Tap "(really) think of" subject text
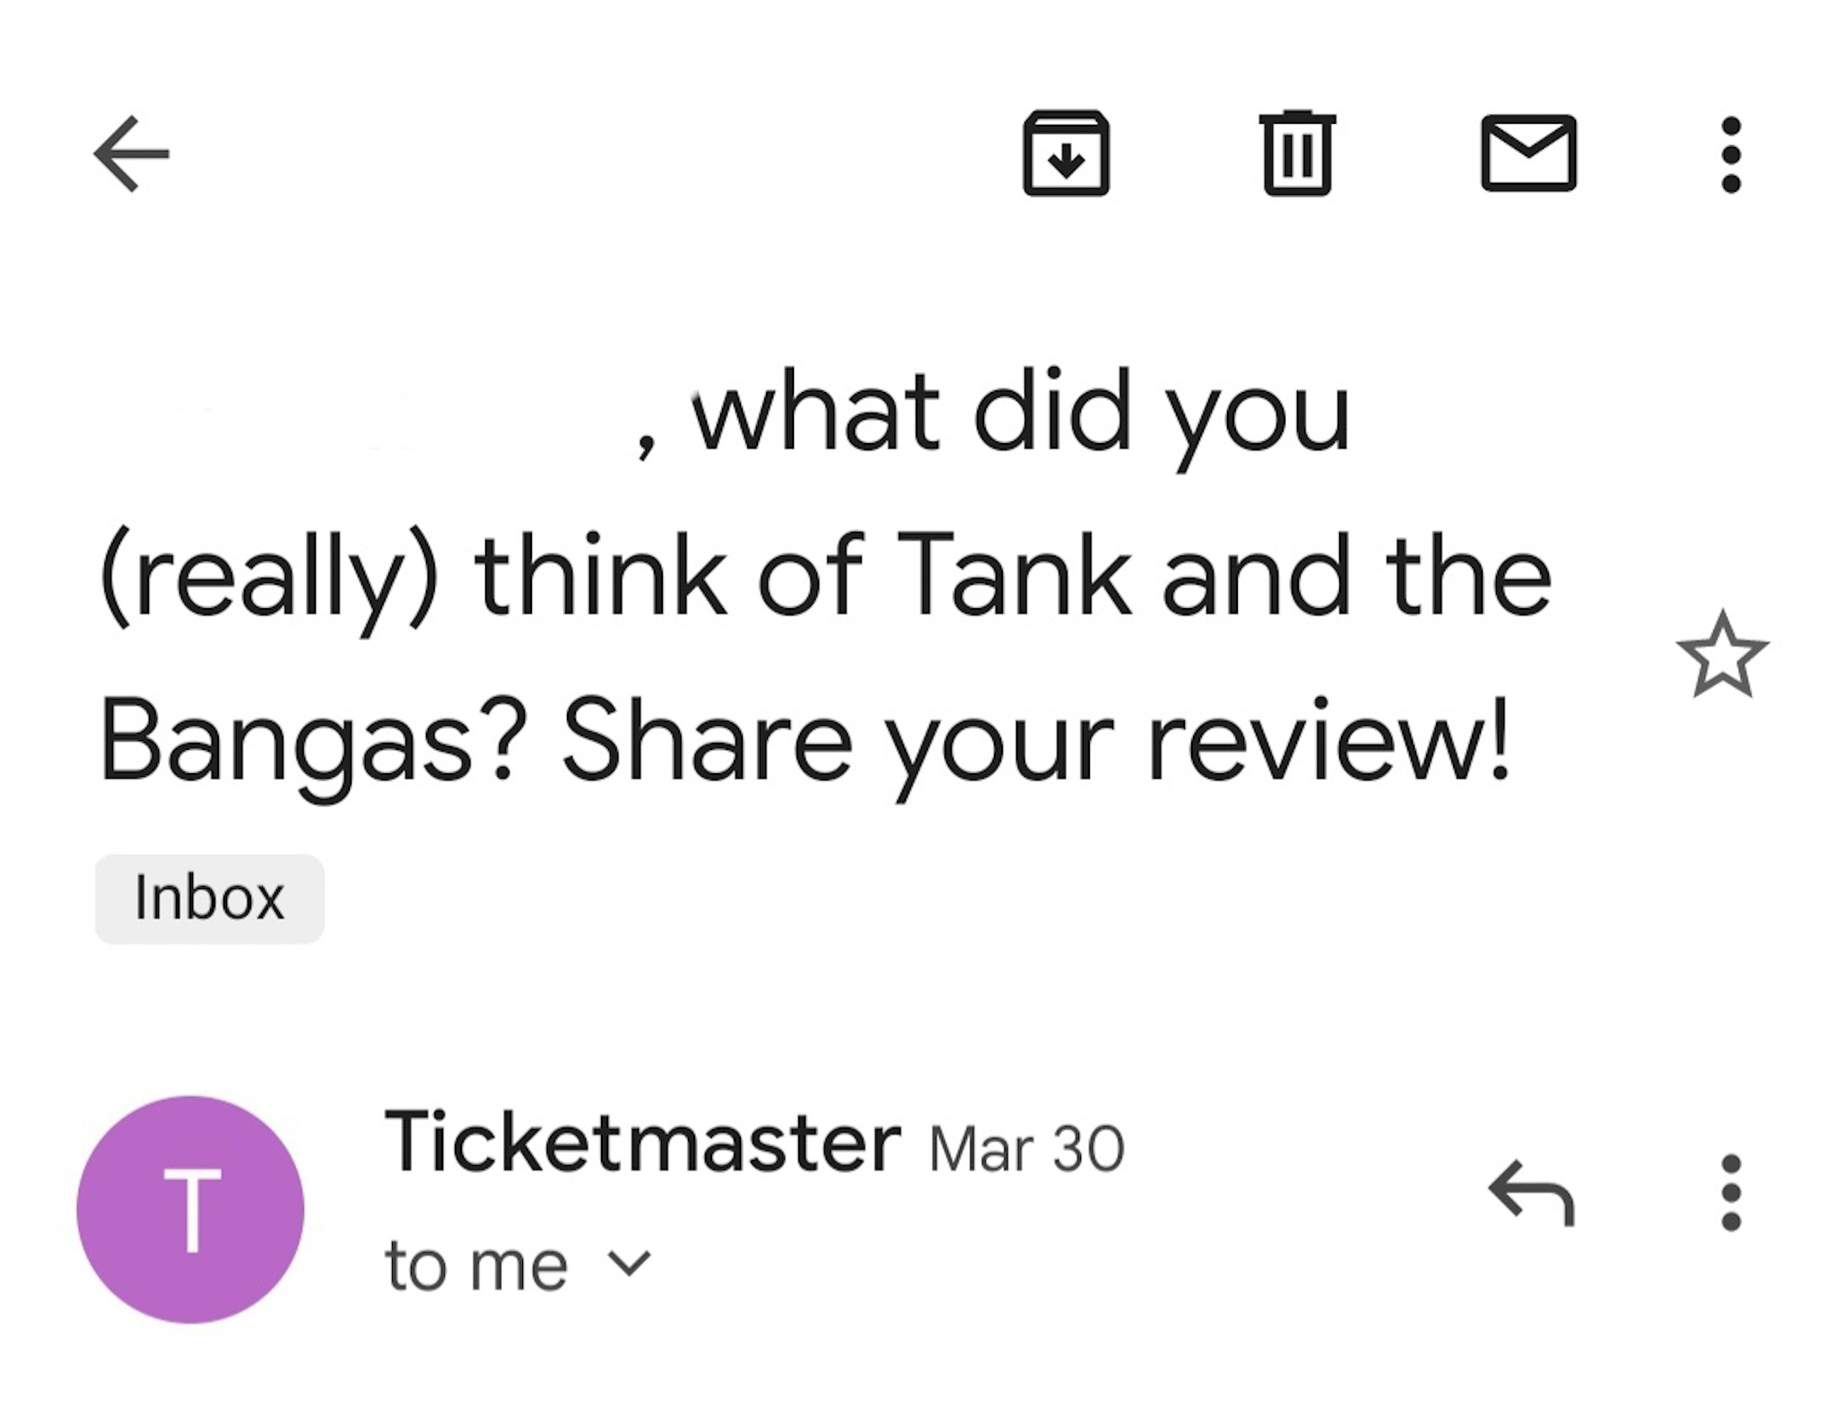 [482, 576]
